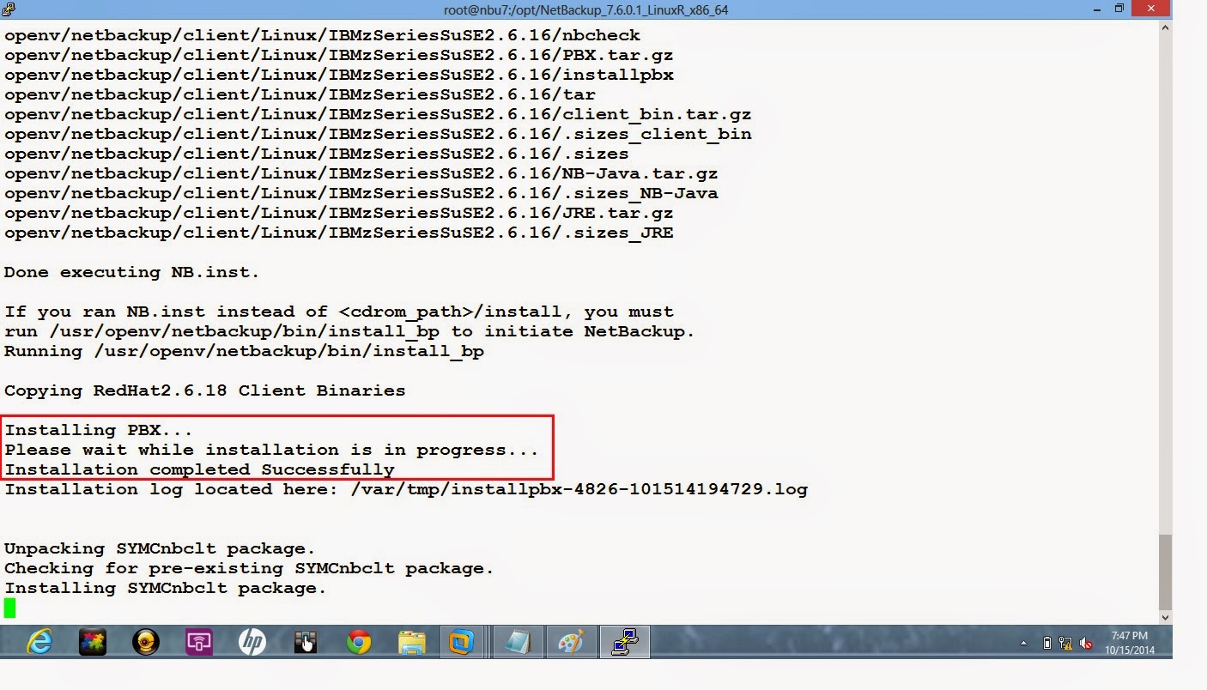Show hidden system tray icons

1023,643
